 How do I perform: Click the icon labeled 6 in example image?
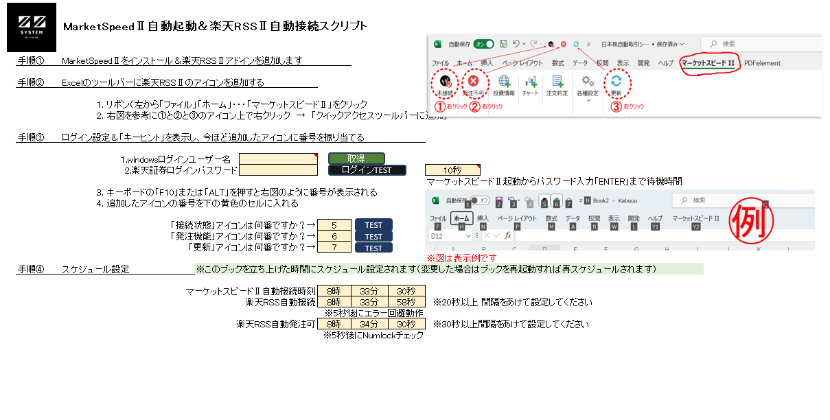coord(557,201)
